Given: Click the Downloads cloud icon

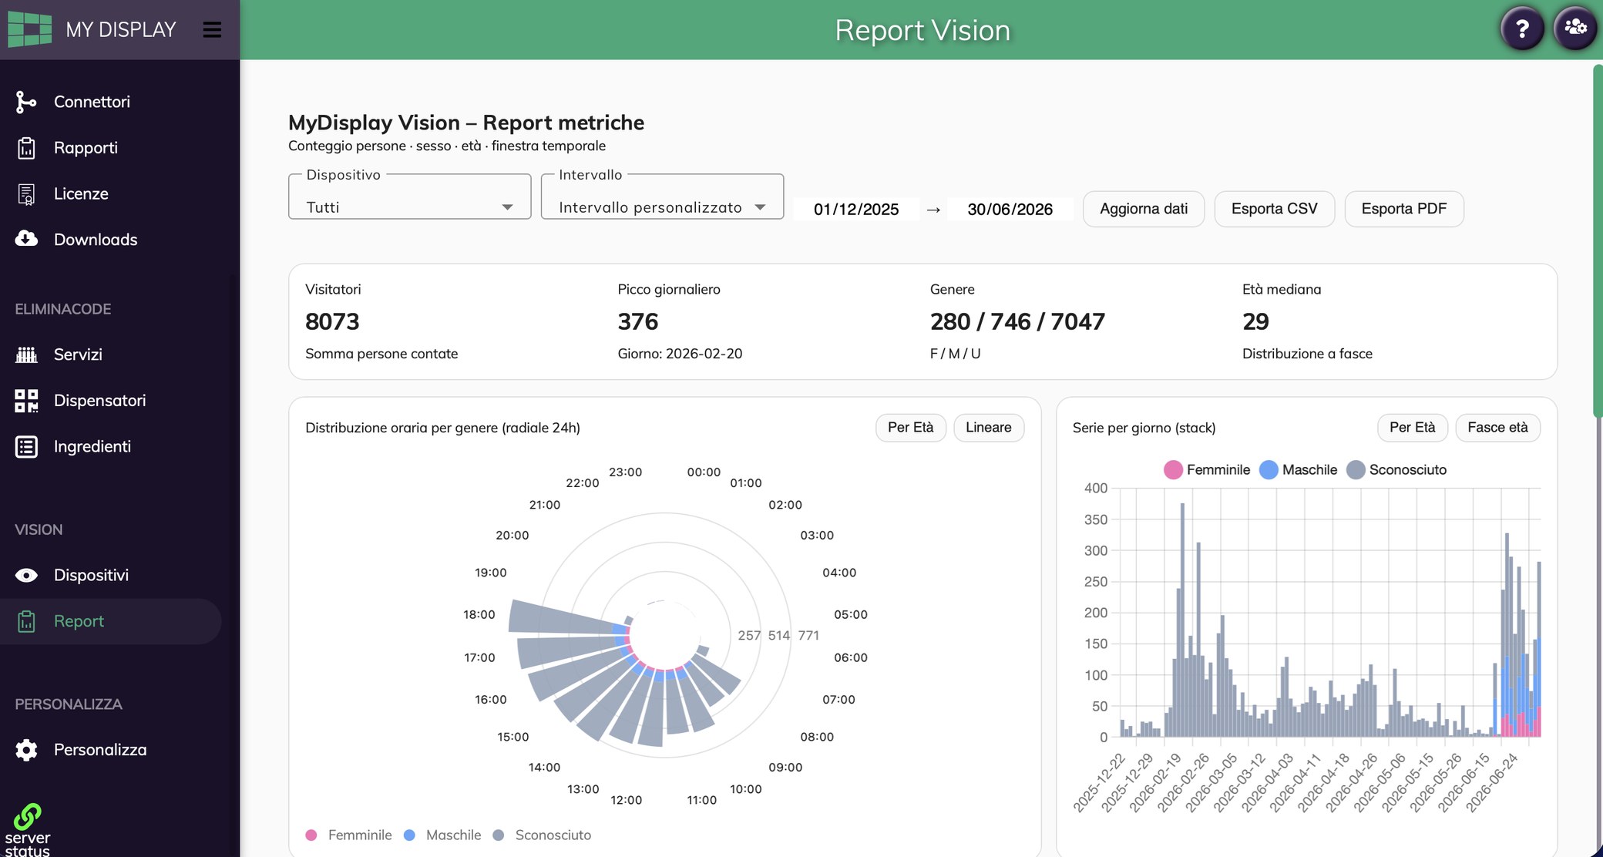Looking at the screenshot, I should (x=26, y=239).
